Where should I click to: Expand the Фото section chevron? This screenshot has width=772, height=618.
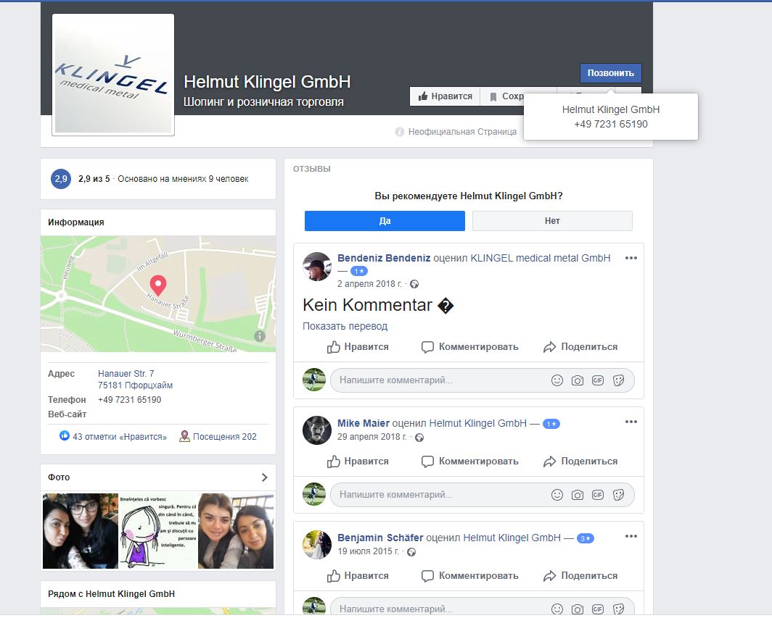264,477
